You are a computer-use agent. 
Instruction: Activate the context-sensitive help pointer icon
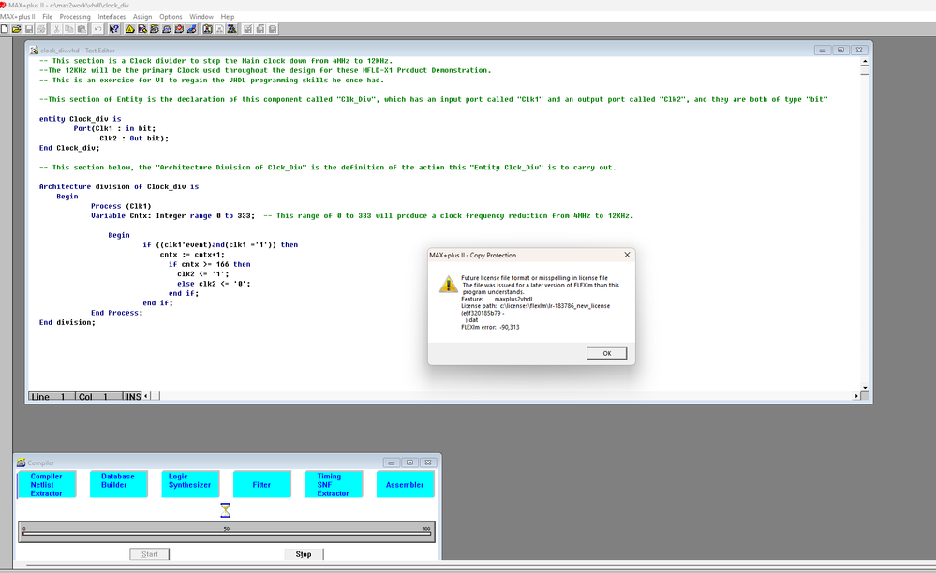[114, 29]
